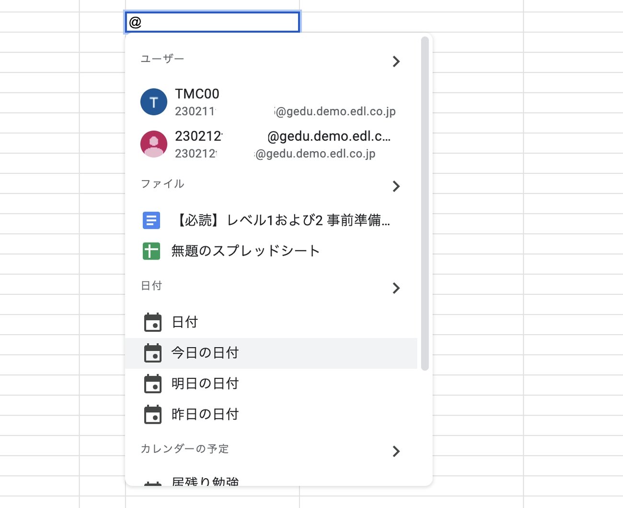Insert the 【必読】レベル1および2 事前準備 document
Image resolution: width=623 pixels, height=508 pixels.
coord(271,220)
